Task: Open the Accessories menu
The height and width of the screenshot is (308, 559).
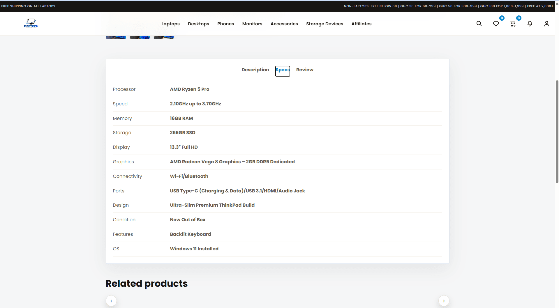Action: [284, 24]
